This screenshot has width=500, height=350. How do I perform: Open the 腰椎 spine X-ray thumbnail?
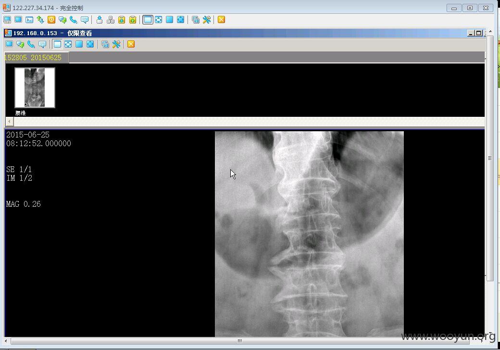(x=35, y=87)
